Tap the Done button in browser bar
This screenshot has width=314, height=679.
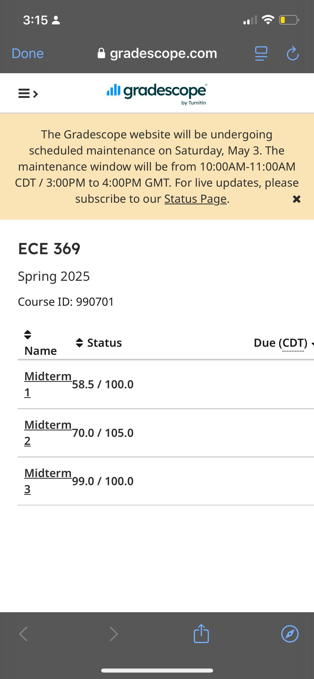click(28, 53)
